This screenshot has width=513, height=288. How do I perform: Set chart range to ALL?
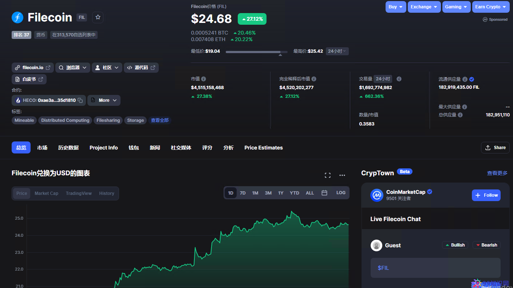point(310,193)
